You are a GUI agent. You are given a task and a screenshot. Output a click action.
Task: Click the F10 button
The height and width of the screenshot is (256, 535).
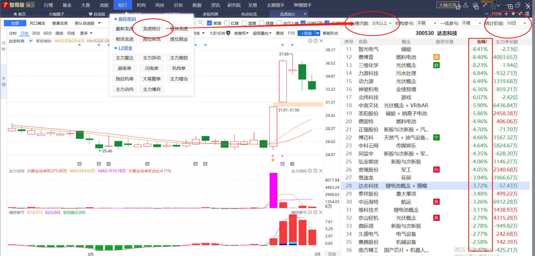point(291,33)
